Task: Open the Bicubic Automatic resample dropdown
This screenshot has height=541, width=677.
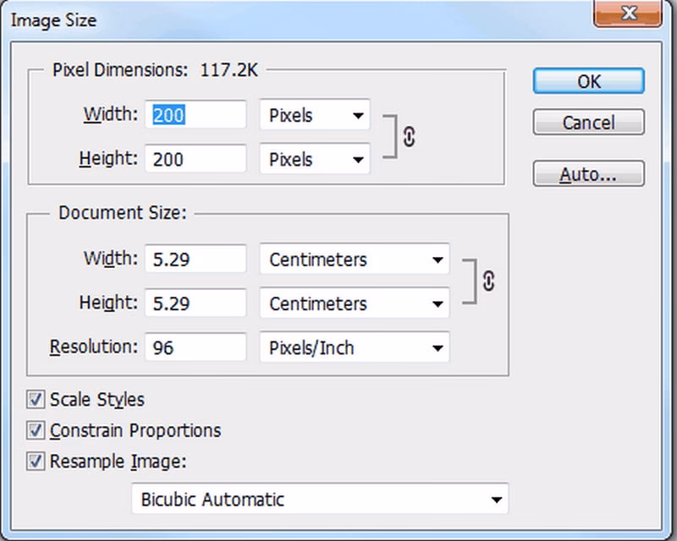Action: click(x=320, y=500)
